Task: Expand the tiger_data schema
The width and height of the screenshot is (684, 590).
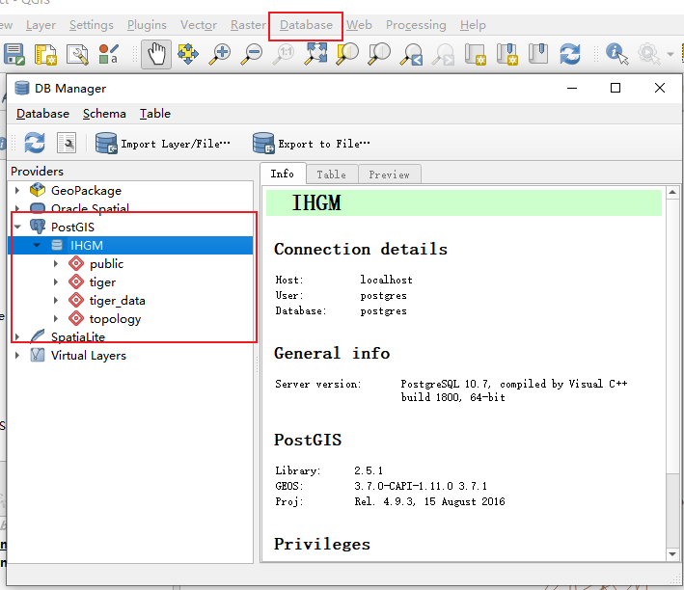Action: click(56, 301)
